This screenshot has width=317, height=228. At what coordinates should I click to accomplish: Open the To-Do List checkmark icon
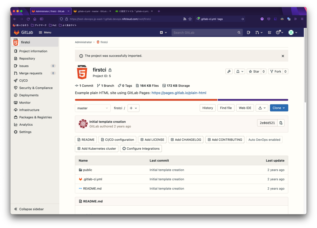click(269, 32)
